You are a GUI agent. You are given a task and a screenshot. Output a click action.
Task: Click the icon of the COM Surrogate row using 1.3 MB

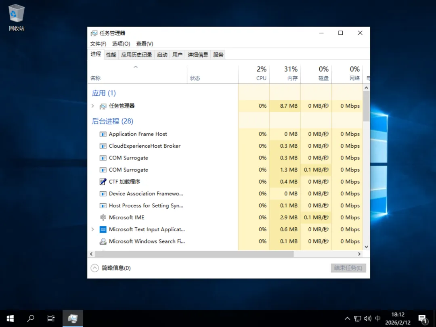coord(103,170)
